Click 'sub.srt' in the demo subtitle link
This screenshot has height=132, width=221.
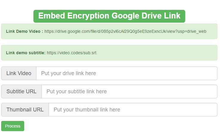pos(90,53)
